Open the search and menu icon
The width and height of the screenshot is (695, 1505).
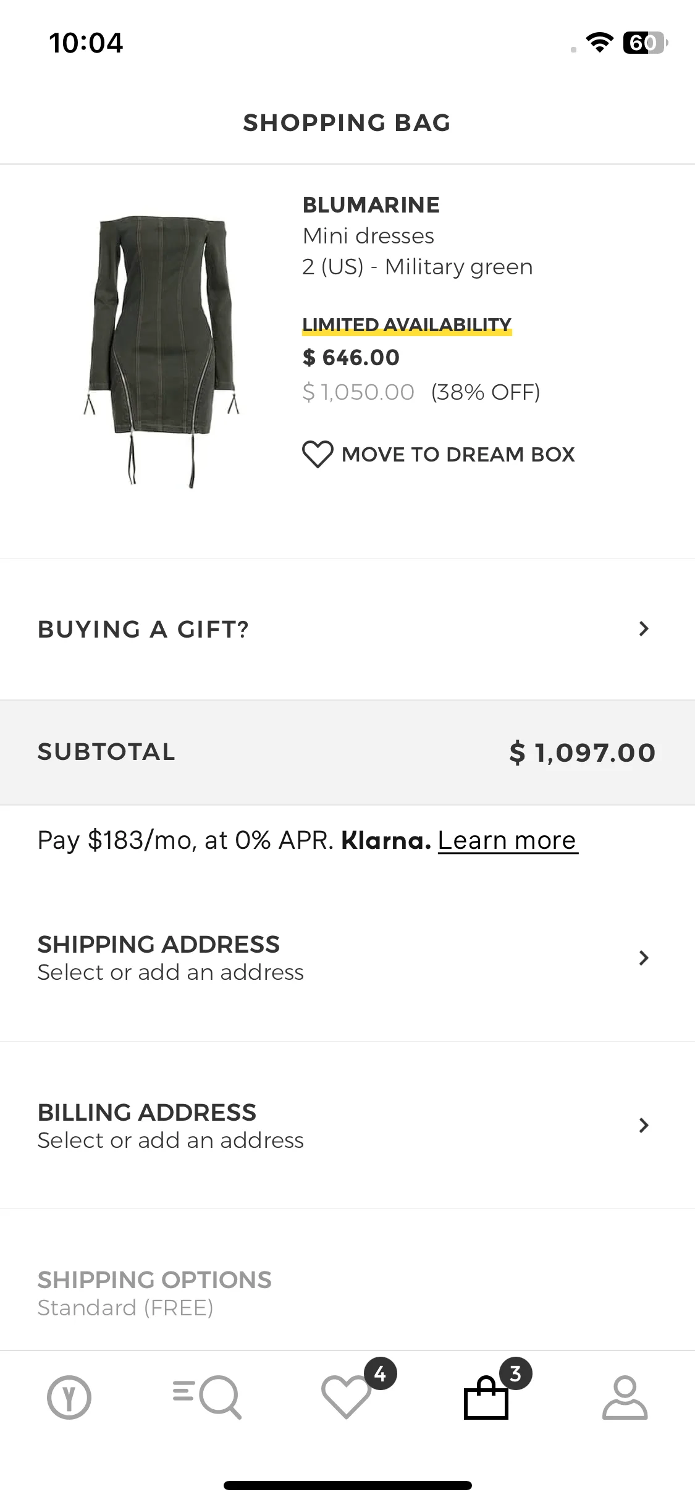coord(207,1397)
